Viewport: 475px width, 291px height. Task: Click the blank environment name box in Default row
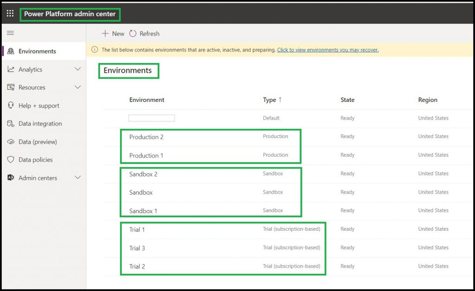[152, 118]
